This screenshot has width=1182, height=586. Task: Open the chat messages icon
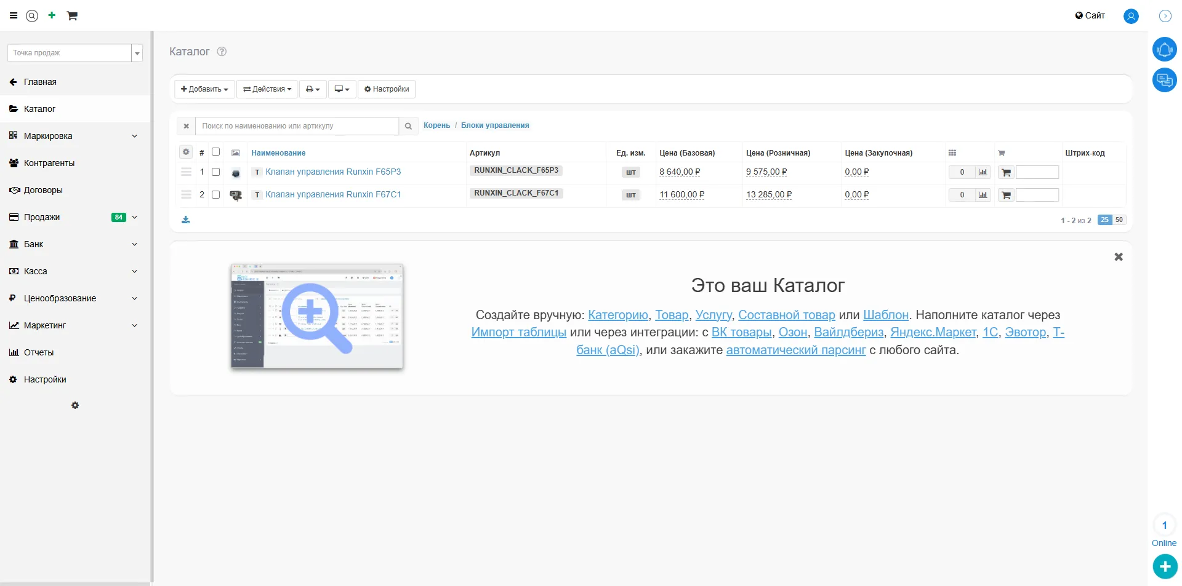pyautogui.click(x=1164, y=80)
